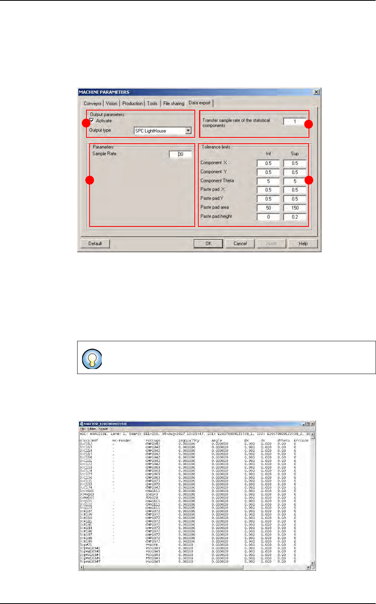
Task: Open Help for Machine Parameters
Action: (303, 244)
